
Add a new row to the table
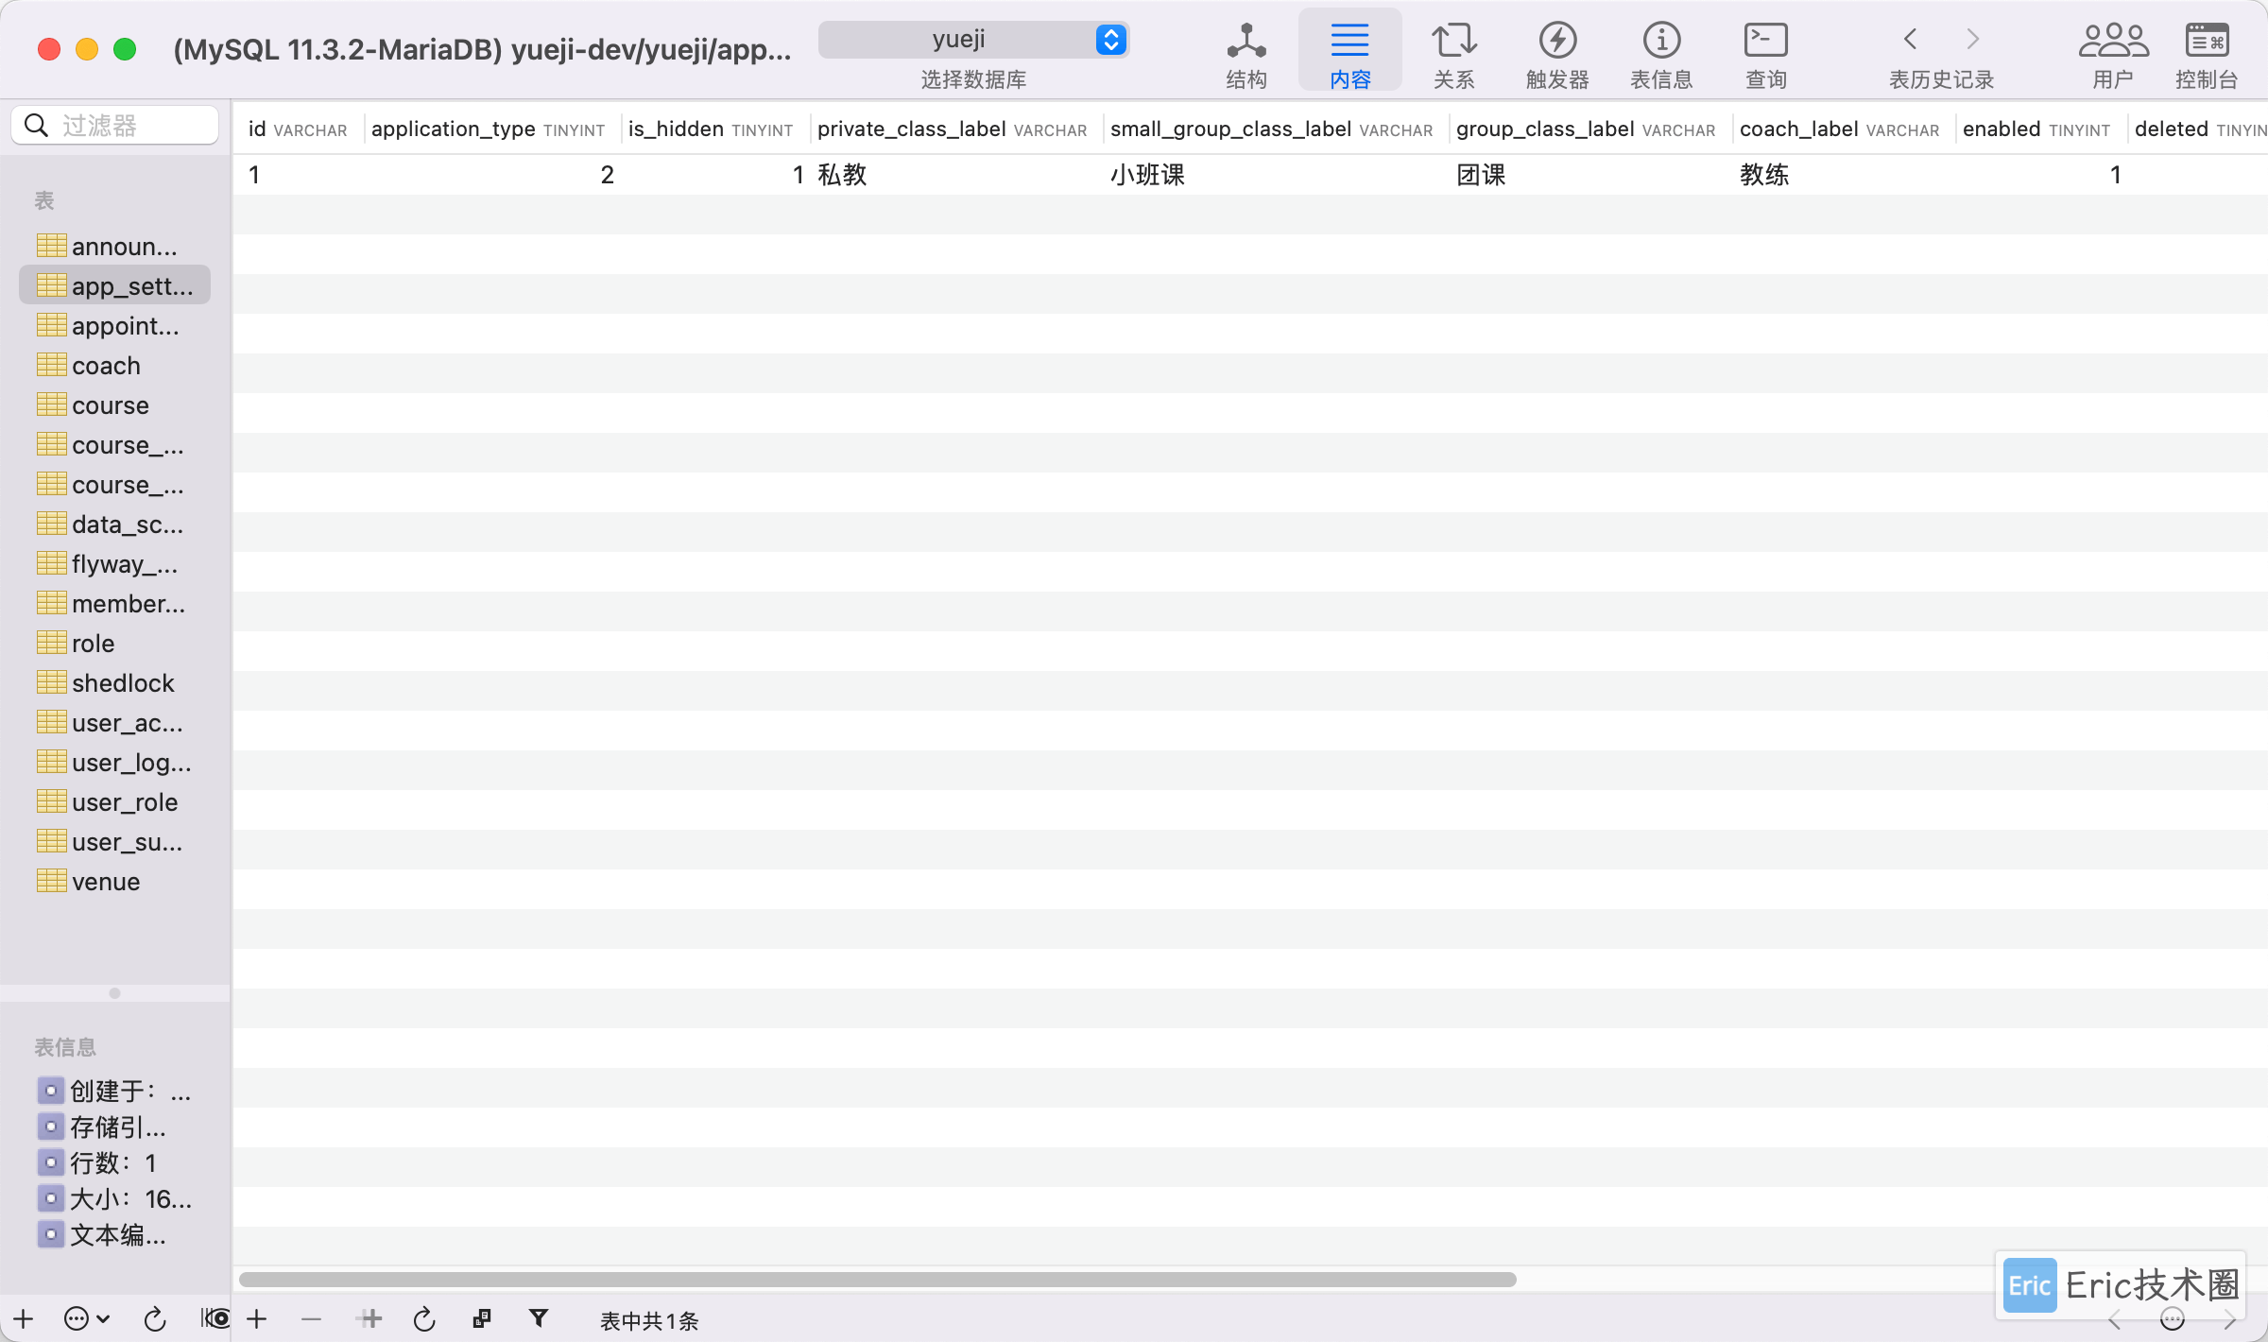[257, 1318]
